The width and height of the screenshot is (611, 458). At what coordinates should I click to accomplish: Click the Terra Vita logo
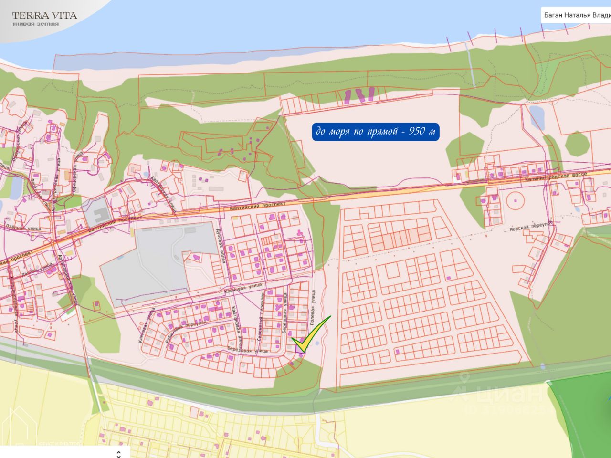click(x=44, y=19)
